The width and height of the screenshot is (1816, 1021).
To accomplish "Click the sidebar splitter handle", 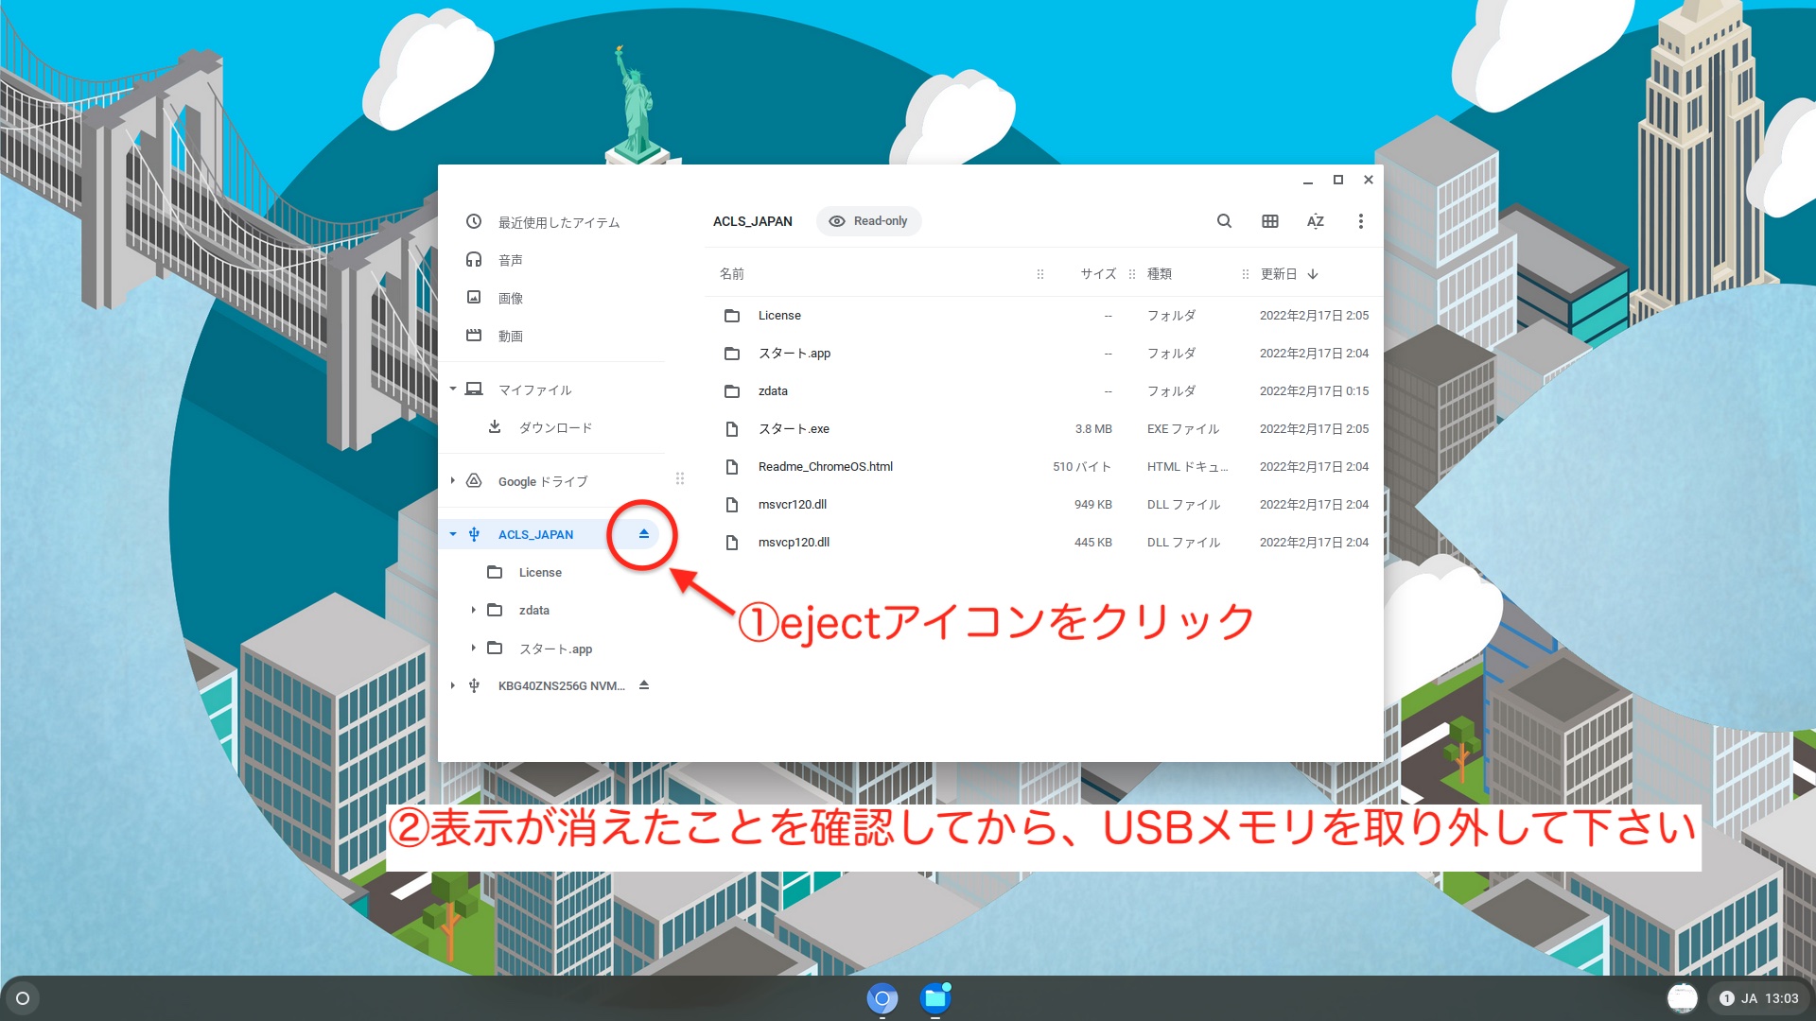I will 680,478.
